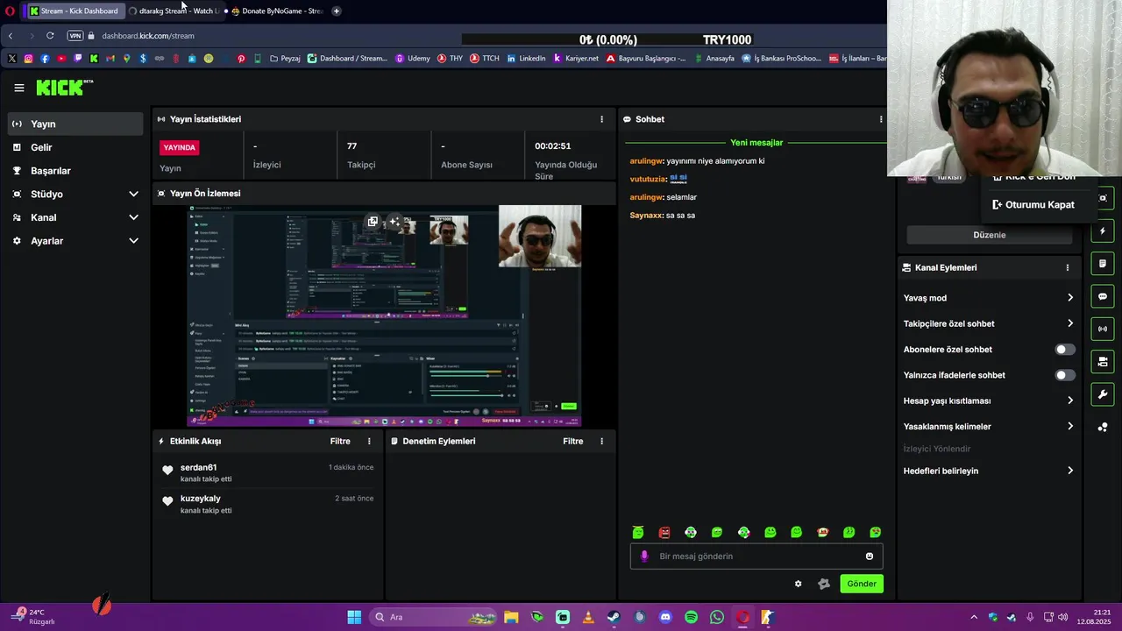This screenshot has height=631, width=1122.
Task: Open chat settings gear icon
Action: (798, 584)
